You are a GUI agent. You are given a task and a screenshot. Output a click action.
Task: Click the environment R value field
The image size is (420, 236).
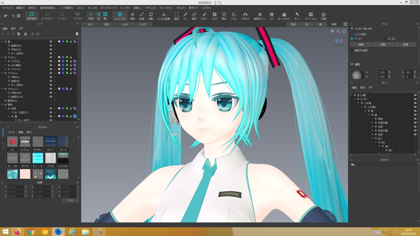tap(383, 72)
